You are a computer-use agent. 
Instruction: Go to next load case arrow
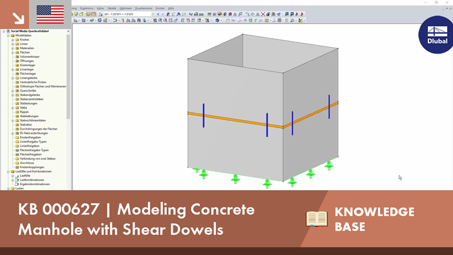(x=163, y=14)
